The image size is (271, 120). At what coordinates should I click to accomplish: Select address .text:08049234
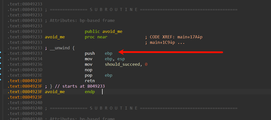25,59
